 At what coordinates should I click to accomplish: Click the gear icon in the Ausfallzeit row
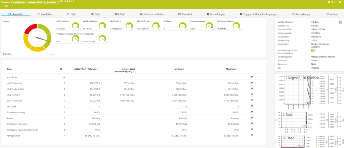[x=251, y=77]
